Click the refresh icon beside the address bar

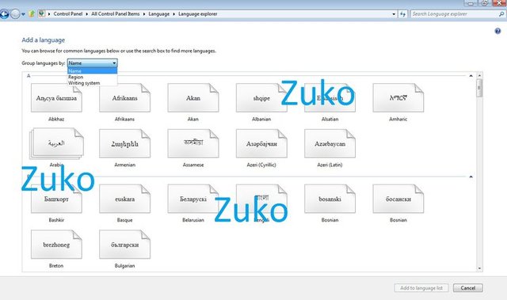tap(402, 14)
